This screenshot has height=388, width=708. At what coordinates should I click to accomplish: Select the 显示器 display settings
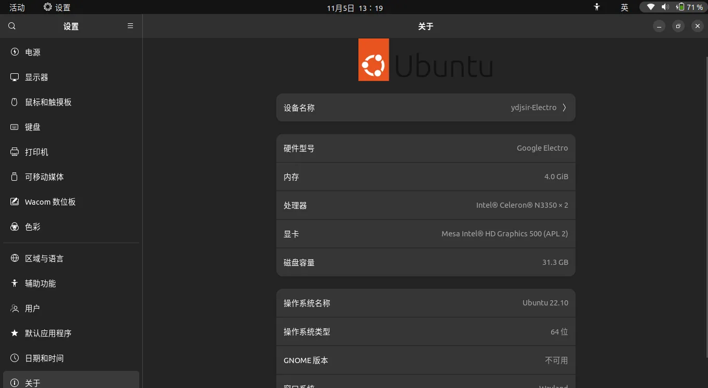[36, 77]
